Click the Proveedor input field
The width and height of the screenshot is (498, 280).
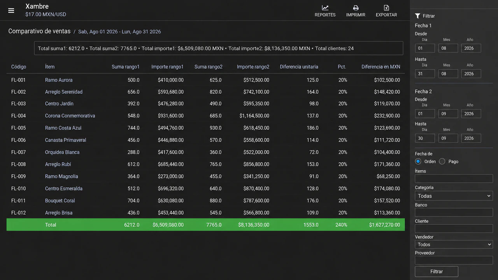click(454, 260)
